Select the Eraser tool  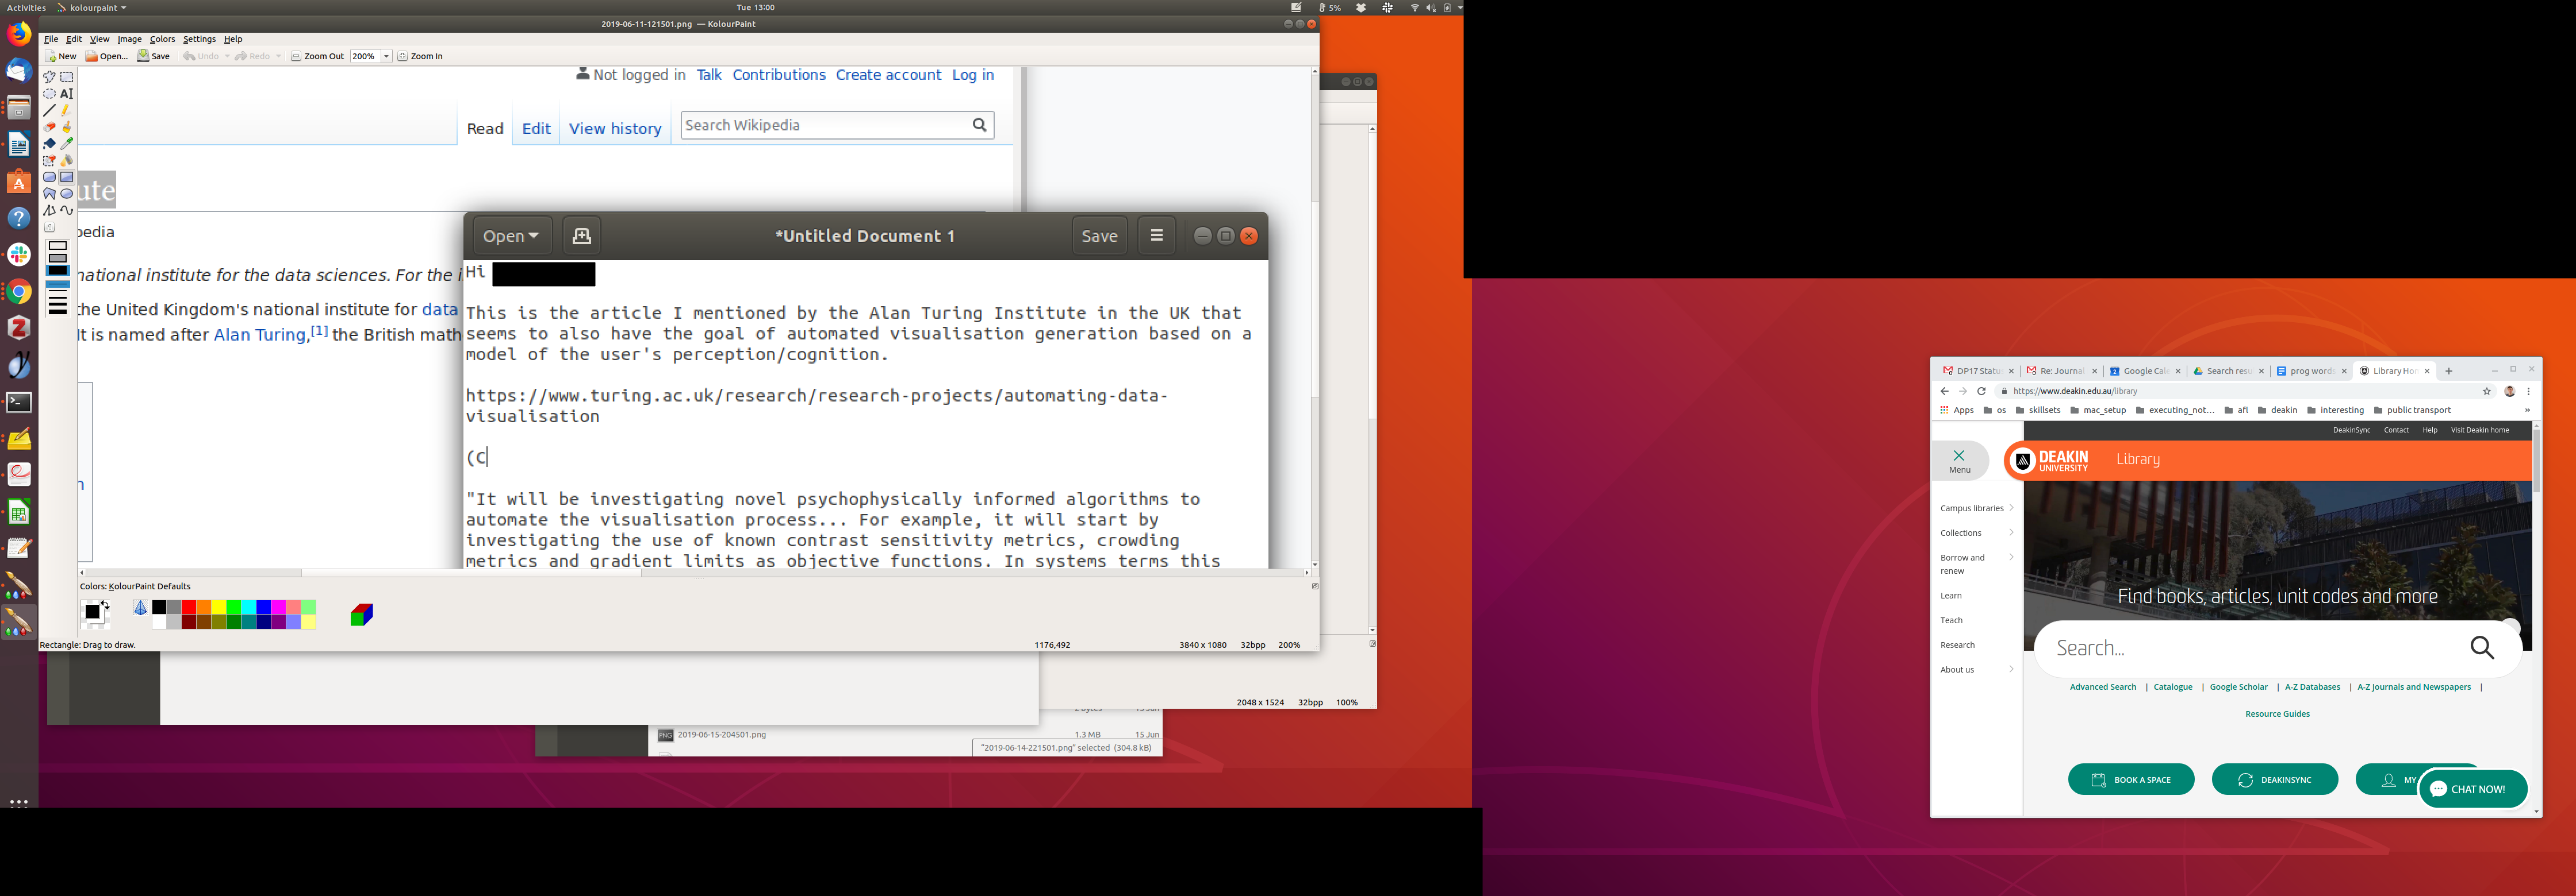coord(49,127)
